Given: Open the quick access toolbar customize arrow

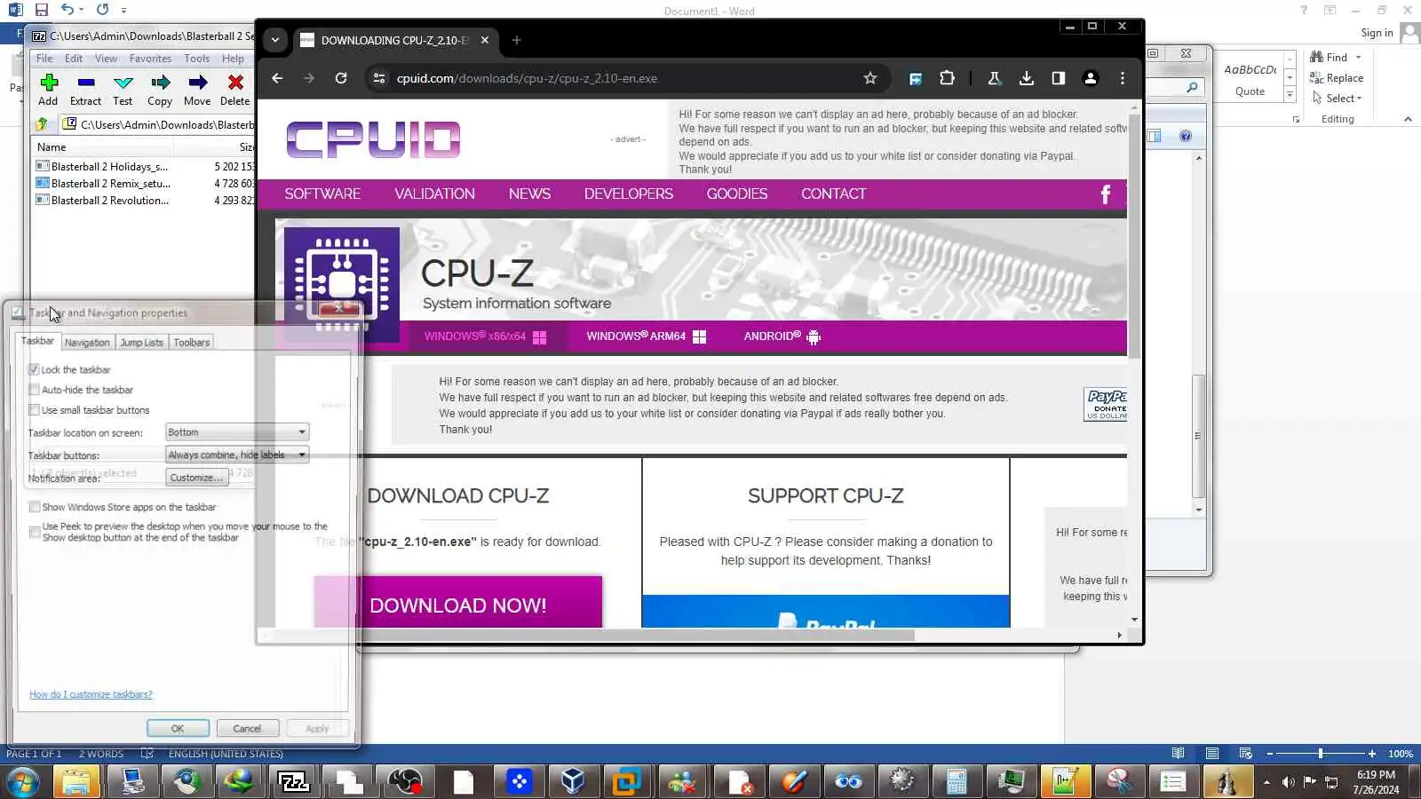Looking at the screenshot, I should tap(123, 10).
